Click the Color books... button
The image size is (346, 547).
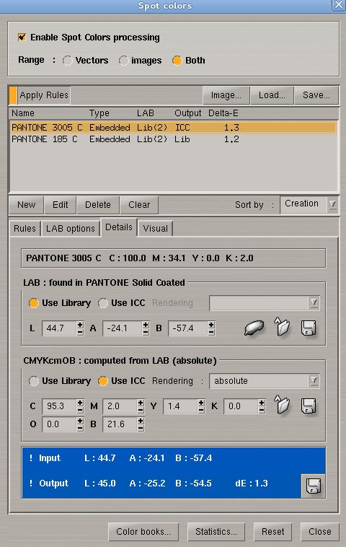(x=143, y=531)
